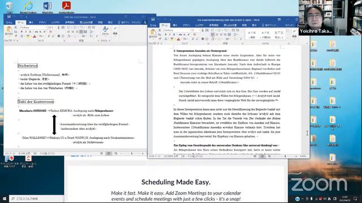Switch to 挿入 tab in left Word window

[31, 23]
